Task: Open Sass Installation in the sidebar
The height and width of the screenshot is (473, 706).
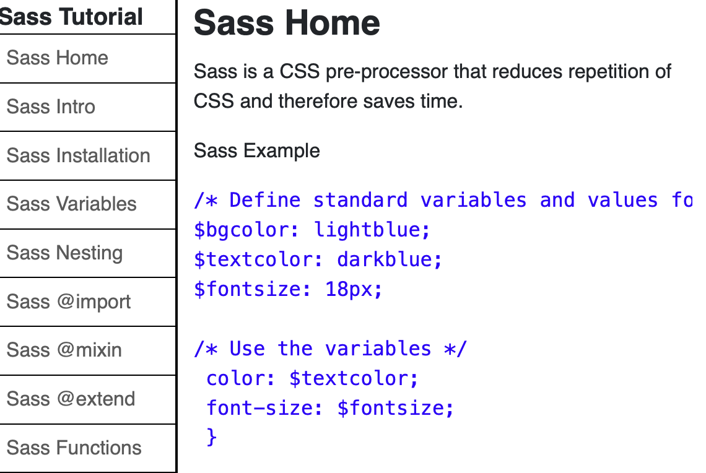Action: (79, 155)
